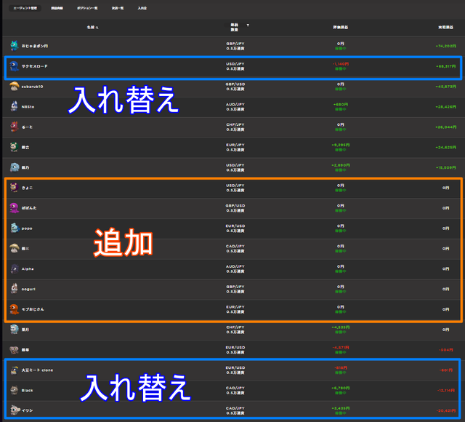Open the sort arrow in the 銘柄 column header
The image size is (465, 422).
(x=248, y=25)
